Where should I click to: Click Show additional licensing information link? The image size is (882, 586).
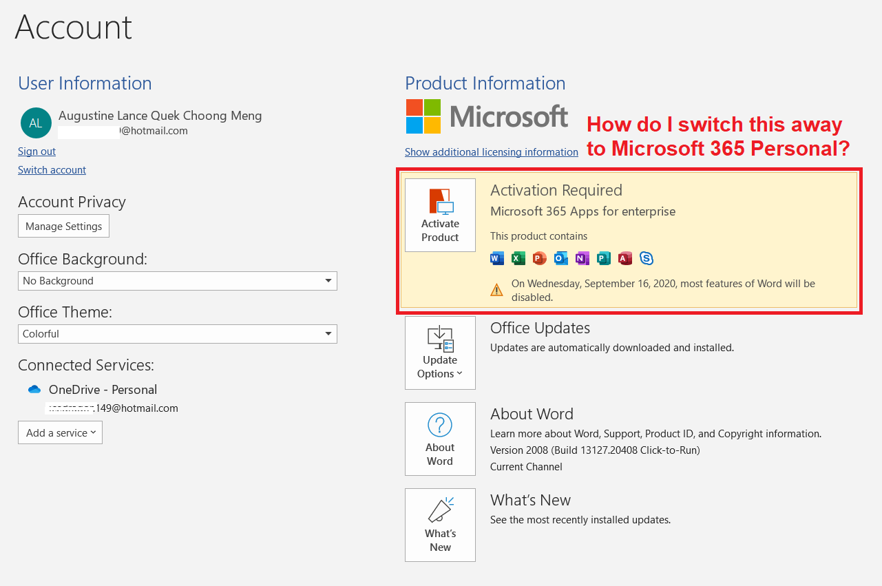point(492,152)
